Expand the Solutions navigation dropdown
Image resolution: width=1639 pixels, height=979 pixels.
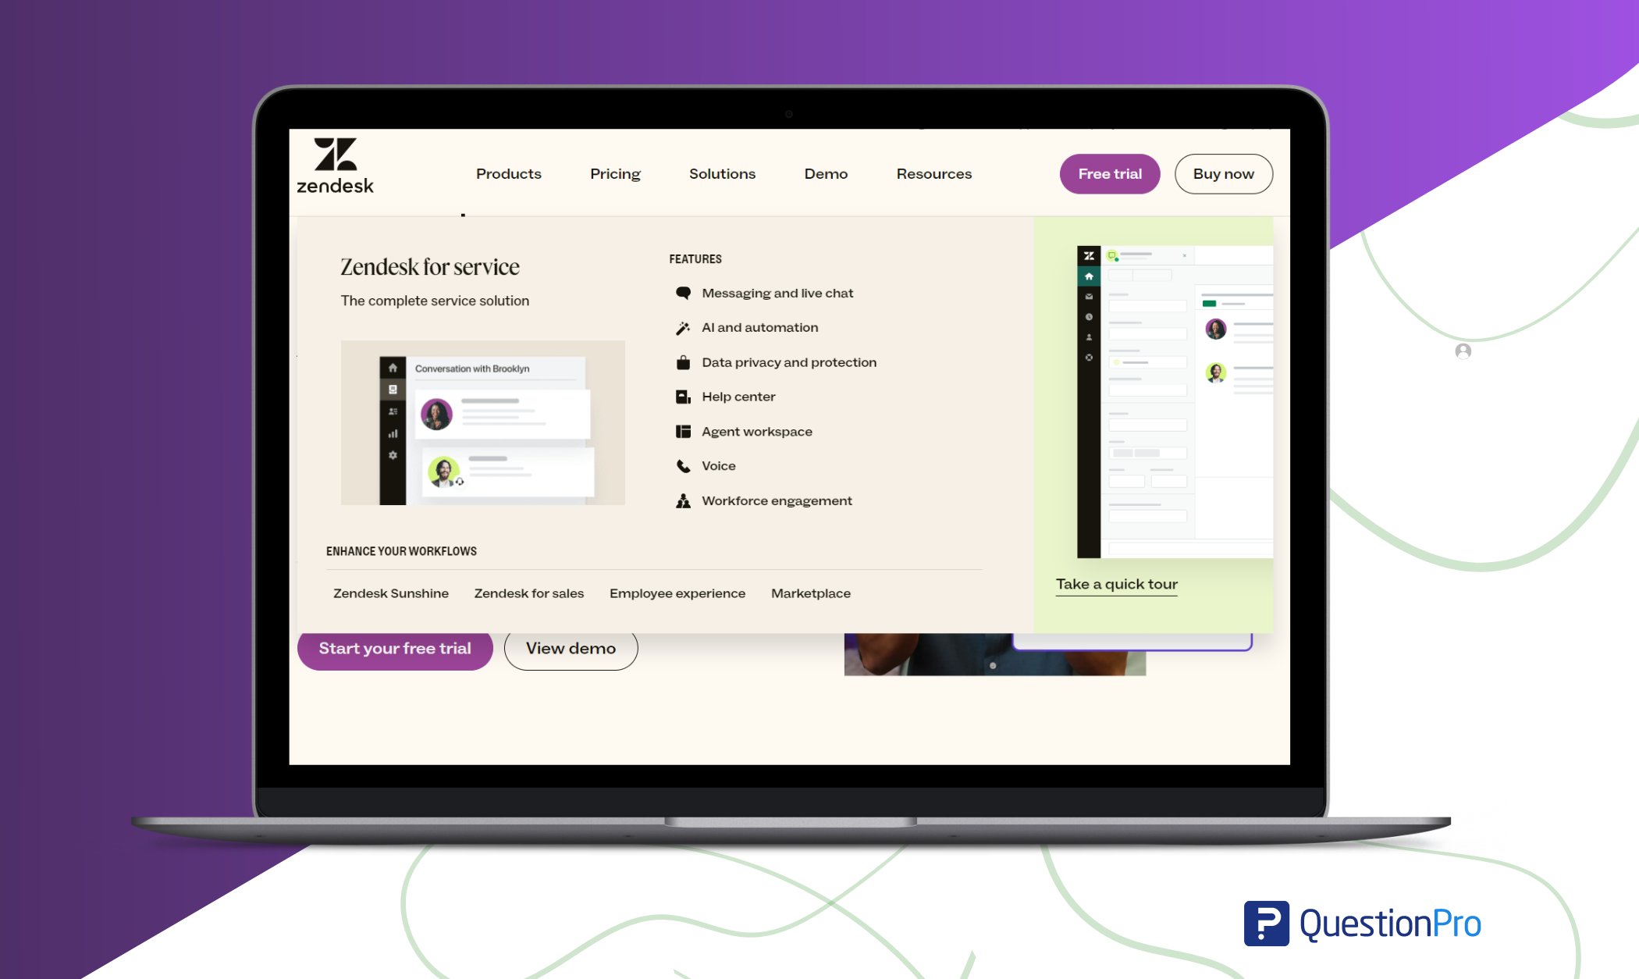click(721, 173)
